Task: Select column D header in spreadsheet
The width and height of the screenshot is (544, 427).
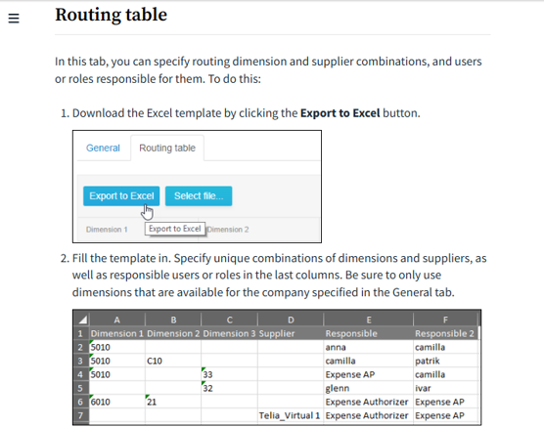Action: click(291, 320)
